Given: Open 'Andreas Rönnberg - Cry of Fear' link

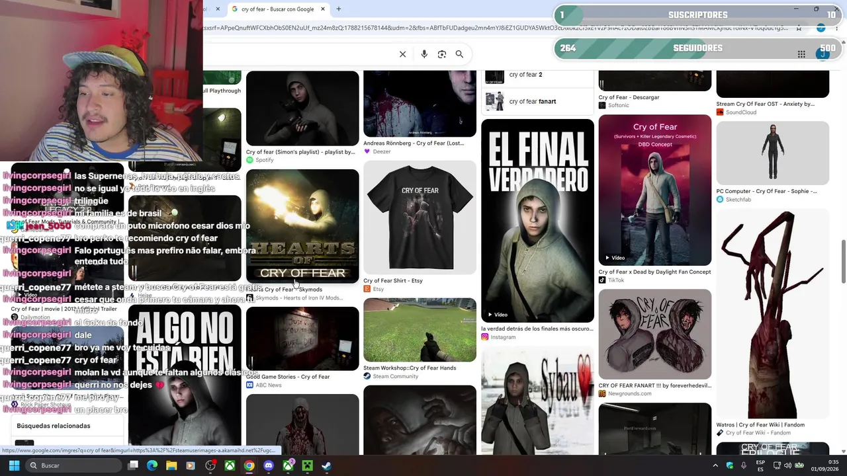Looking at the screenshot, I should point(414,143).
